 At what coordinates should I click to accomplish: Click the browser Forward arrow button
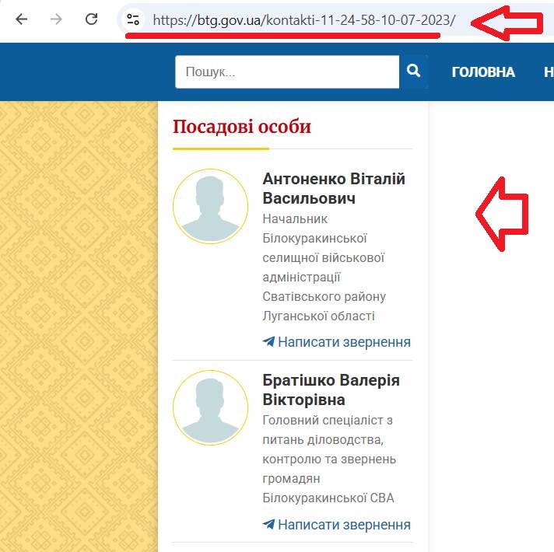[x=56, y=19]
